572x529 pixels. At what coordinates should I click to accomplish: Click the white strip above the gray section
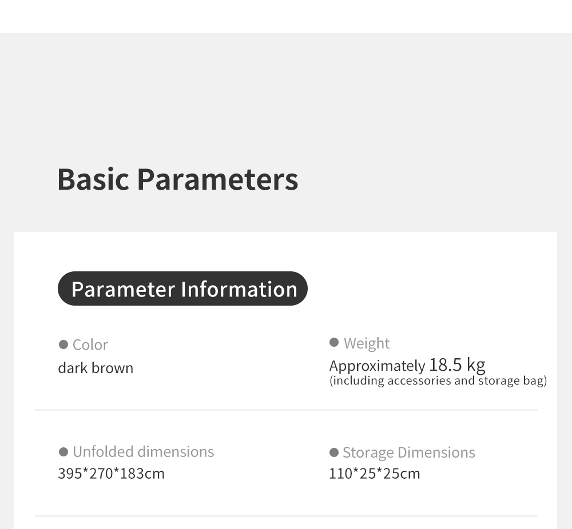pyautogui.click(x=286, y=16)
